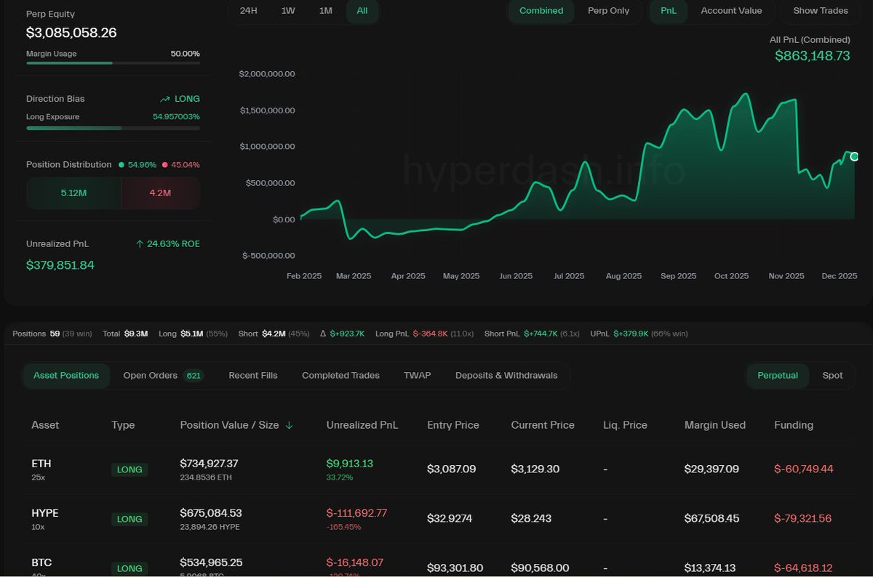Click the green dot beside 54.96%
Screen dimensions: 873x577
[121, 165]
